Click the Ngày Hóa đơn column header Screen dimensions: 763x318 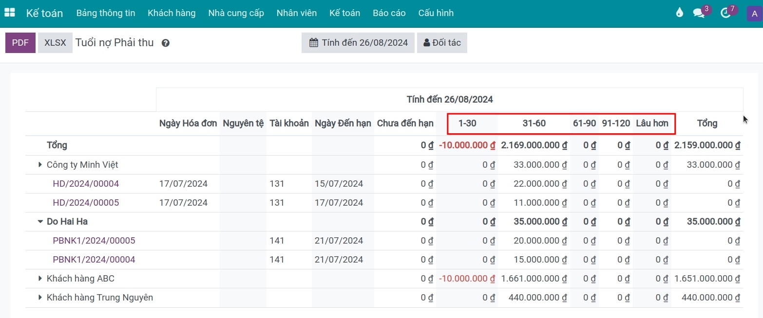point(188,124)
